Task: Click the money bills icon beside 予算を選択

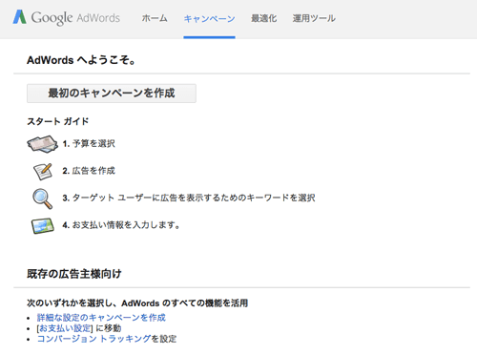Action: 42,144
